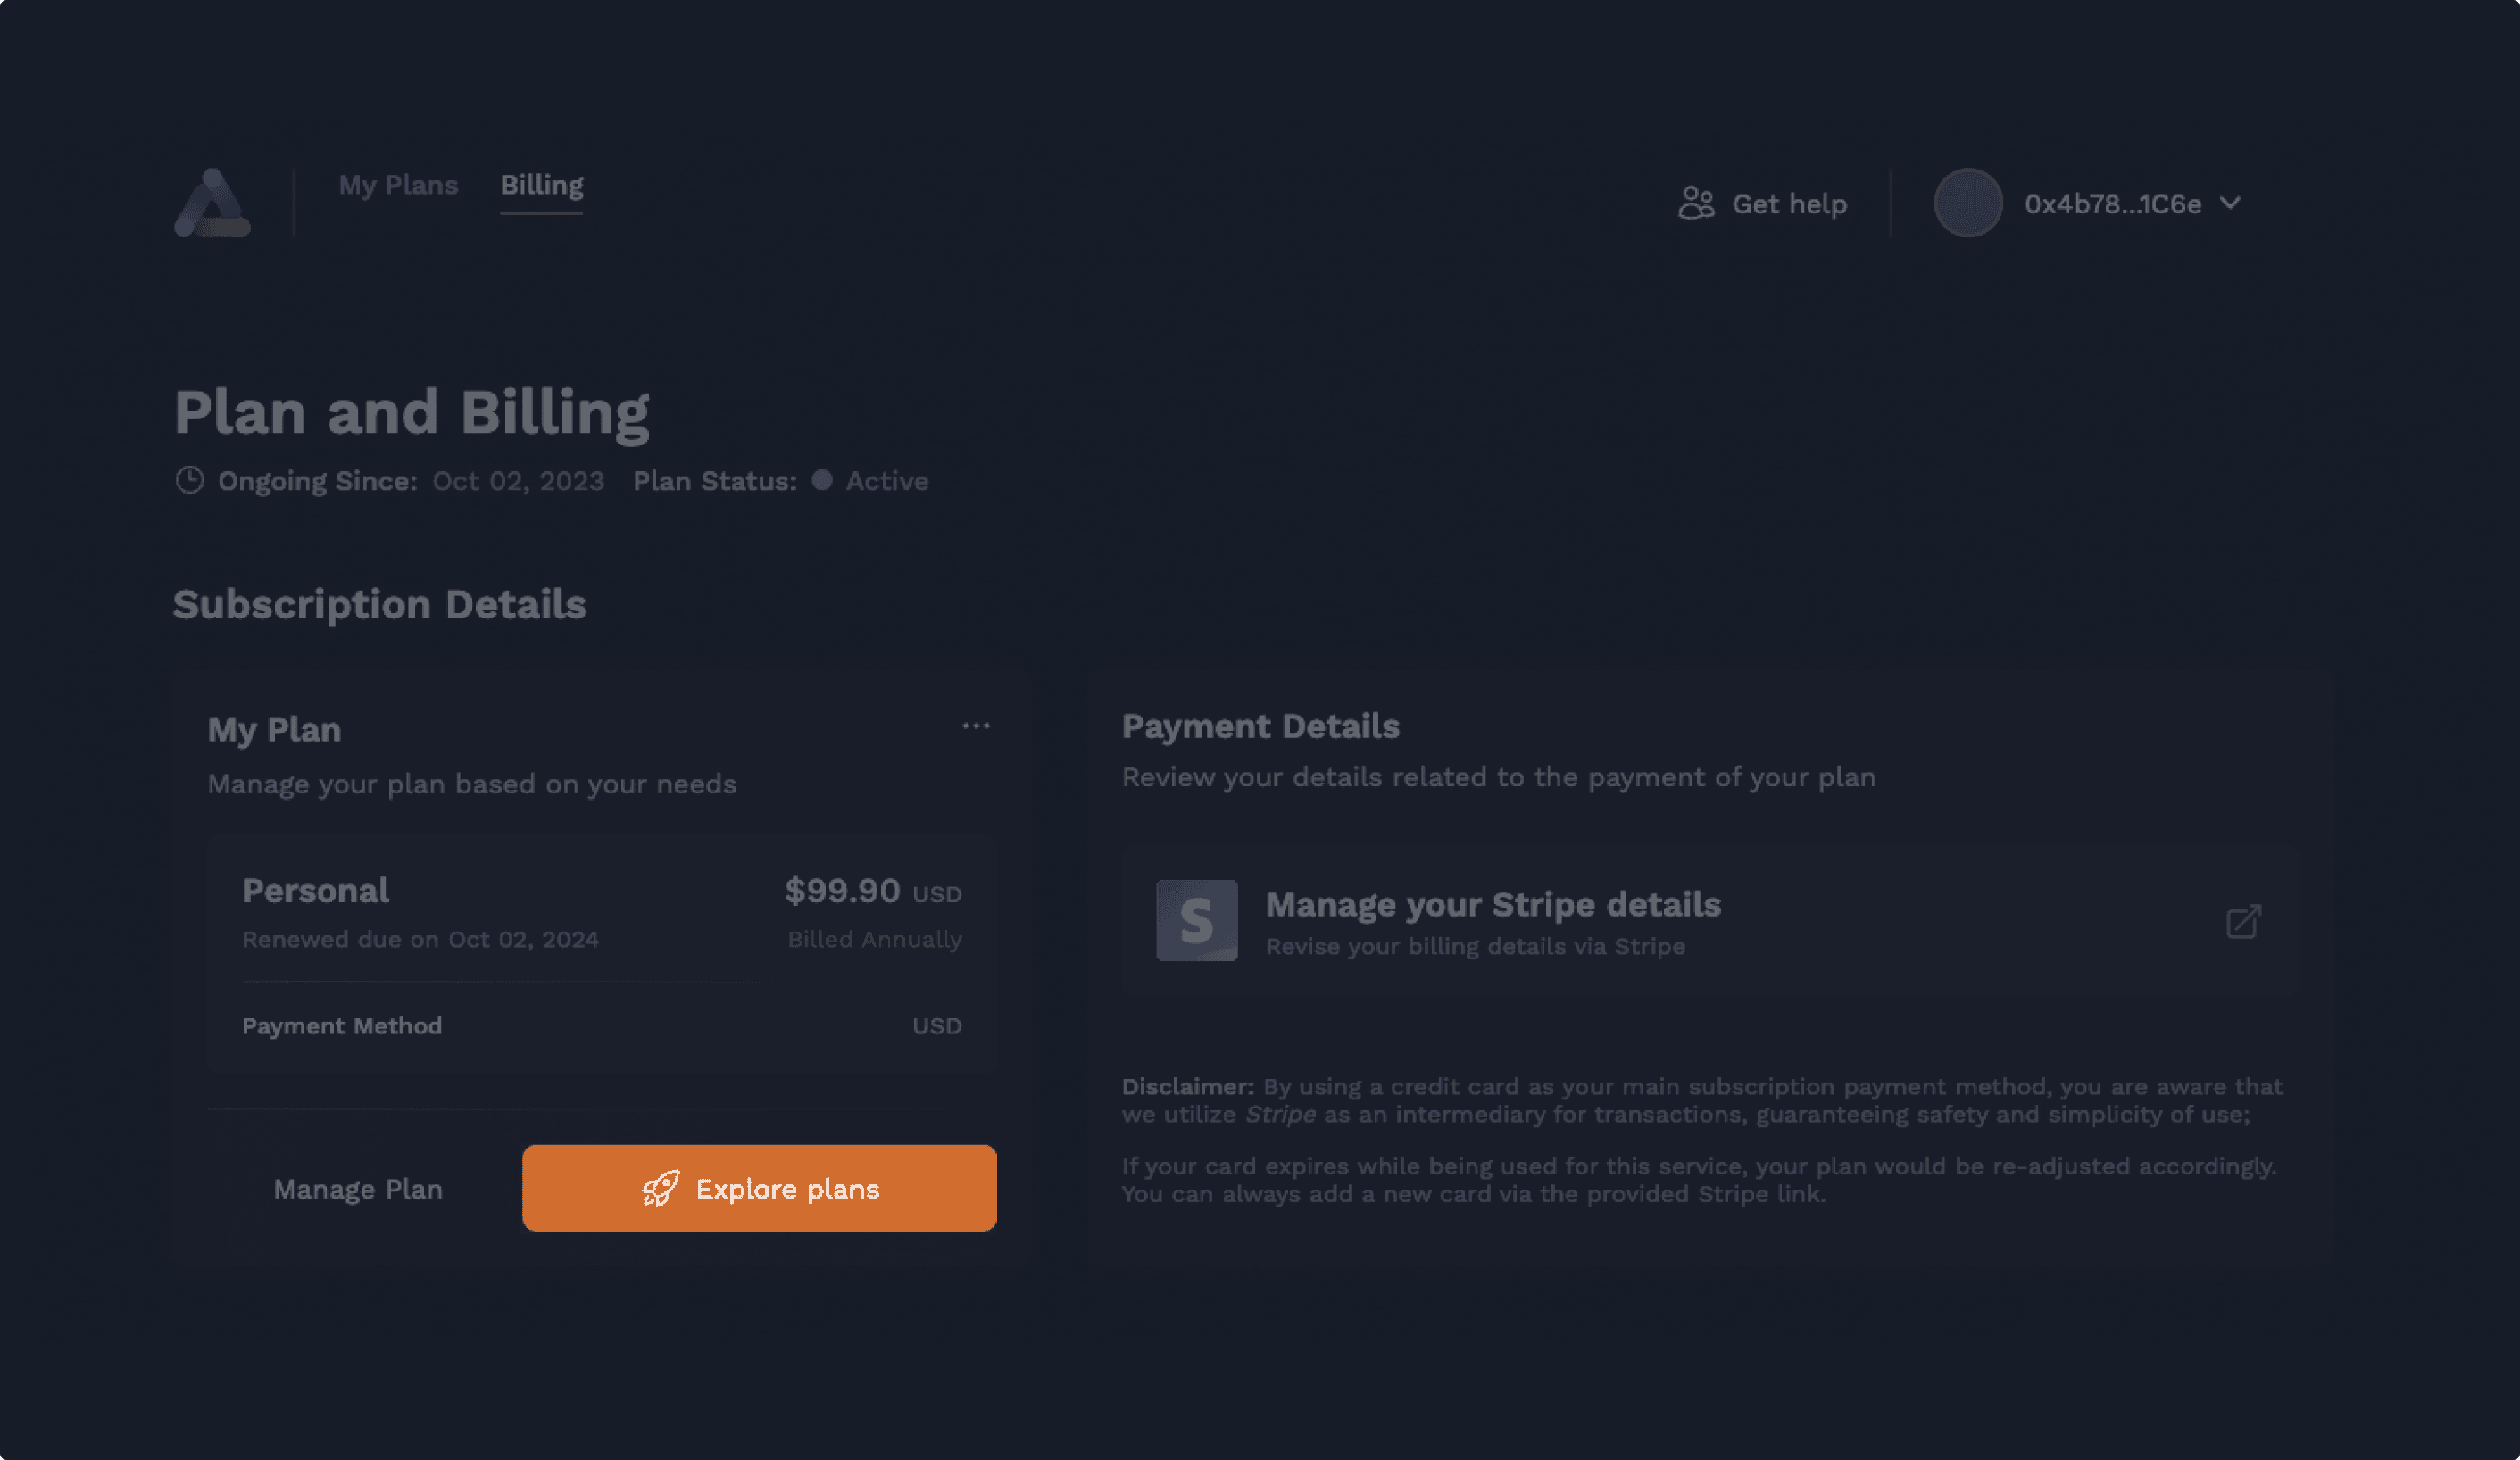2520x1460 pixels.
Task: Open the Get help link text
Action: tap(1789, 204)
